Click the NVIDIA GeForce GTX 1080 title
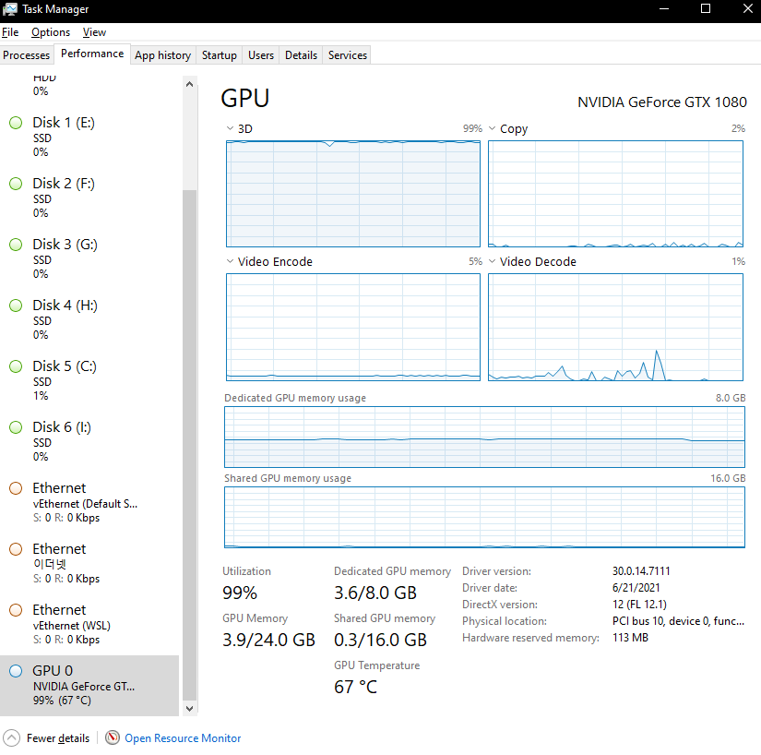The image size is (761, 755). click(x=661, y=102)
